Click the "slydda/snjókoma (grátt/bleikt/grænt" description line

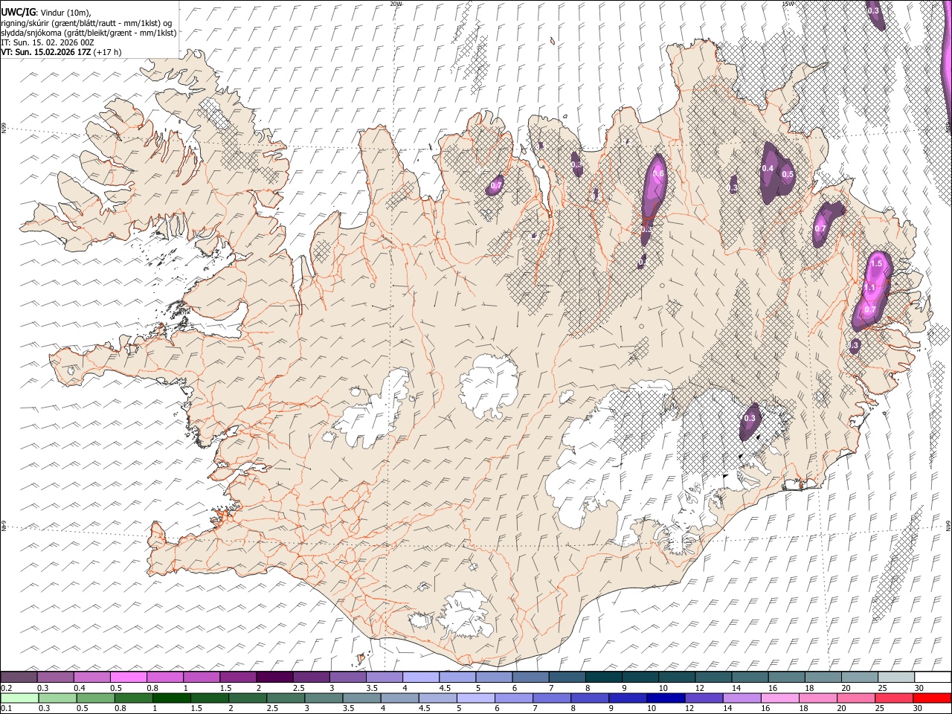[89, 33]
